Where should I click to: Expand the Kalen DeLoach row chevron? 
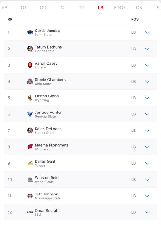point(147,130)
